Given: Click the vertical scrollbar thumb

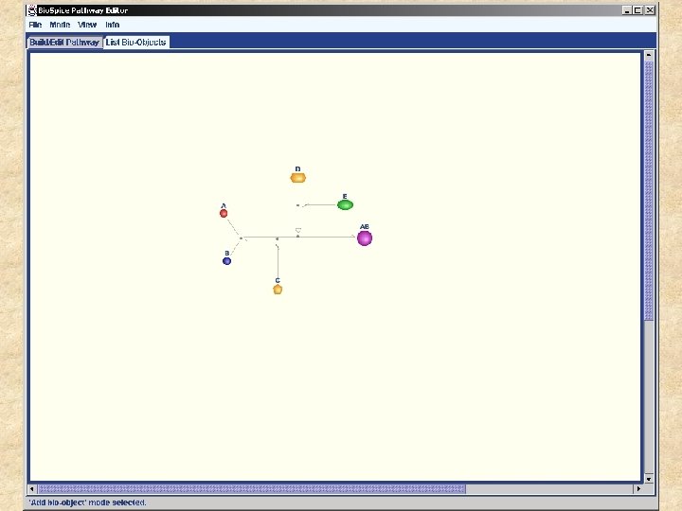Looking at the screenshot, I should coord(649,191).
